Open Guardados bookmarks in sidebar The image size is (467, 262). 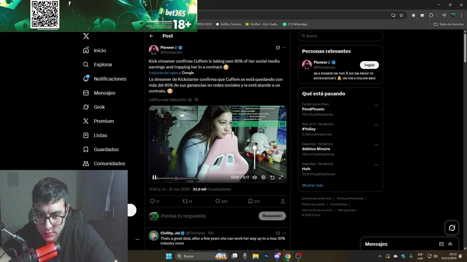click(x=101, y=150)
